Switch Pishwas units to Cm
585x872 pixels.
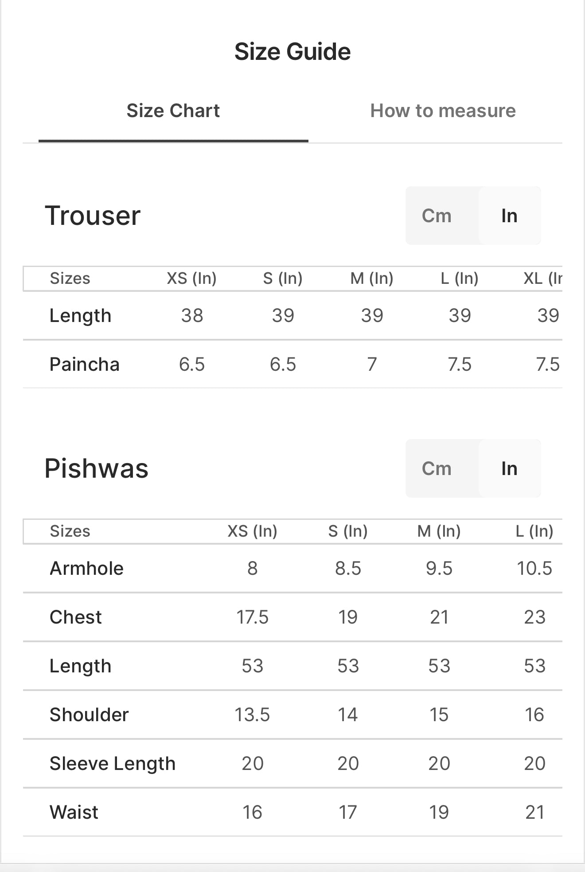437,468
